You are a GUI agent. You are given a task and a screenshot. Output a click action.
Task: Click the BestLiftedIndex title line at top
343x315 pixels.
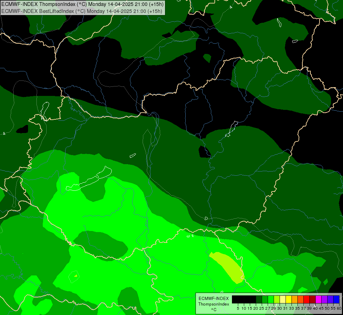[x=82, y=11]
